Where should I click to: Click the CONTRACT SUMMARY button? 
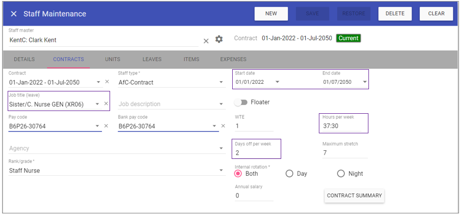coord(354,195)
